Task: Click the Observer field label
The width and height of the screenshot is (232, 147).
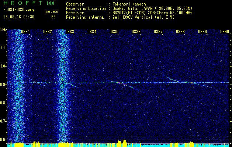Action: coord(75,4)
